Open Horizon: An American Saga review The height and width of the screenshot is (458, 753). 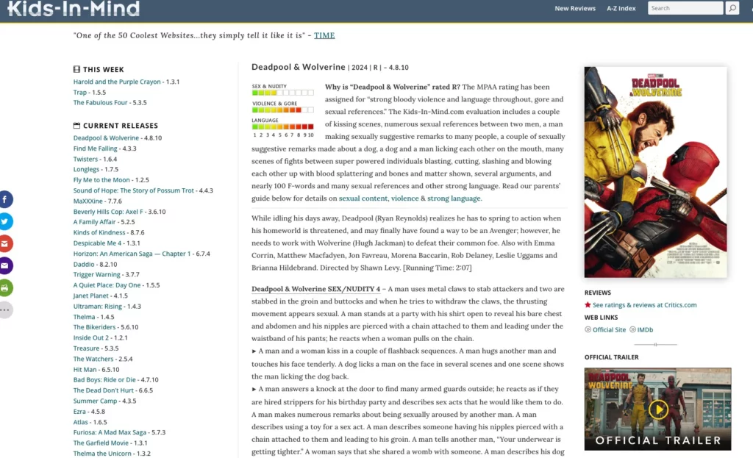132,254
